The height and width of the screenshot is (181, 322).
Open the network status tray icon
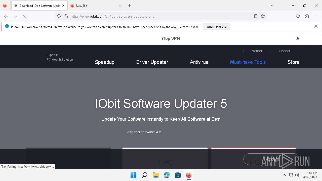point(291,175)
